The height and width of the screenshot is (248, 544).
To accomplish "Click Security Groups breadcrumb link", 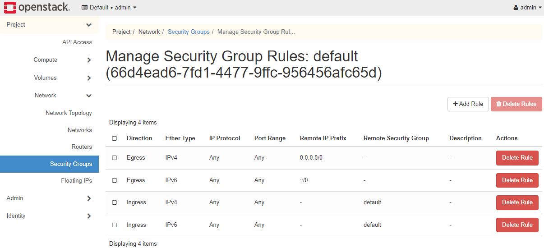I will point(189,32).
